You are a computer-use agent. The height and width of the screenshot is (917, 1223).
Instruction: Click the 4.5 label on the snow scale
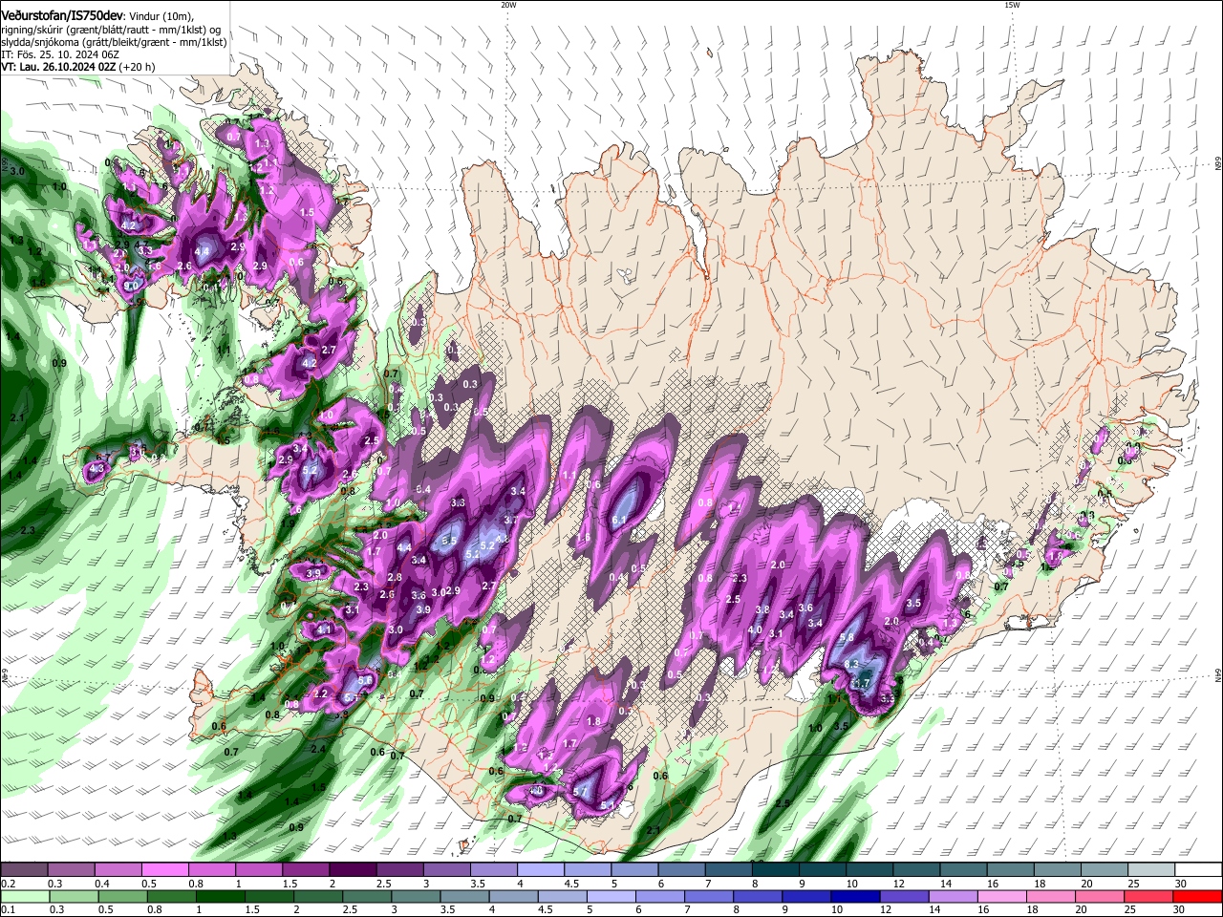click(x=571, y=884)
